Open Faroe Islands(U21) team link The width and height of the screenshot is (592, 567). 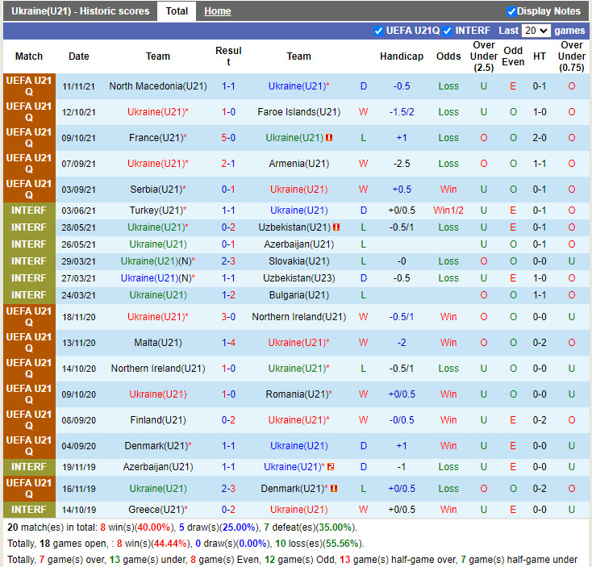pos(298,112)
